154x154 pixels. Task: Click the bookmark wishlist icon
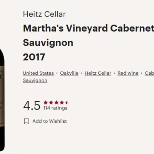pos(27,121)
